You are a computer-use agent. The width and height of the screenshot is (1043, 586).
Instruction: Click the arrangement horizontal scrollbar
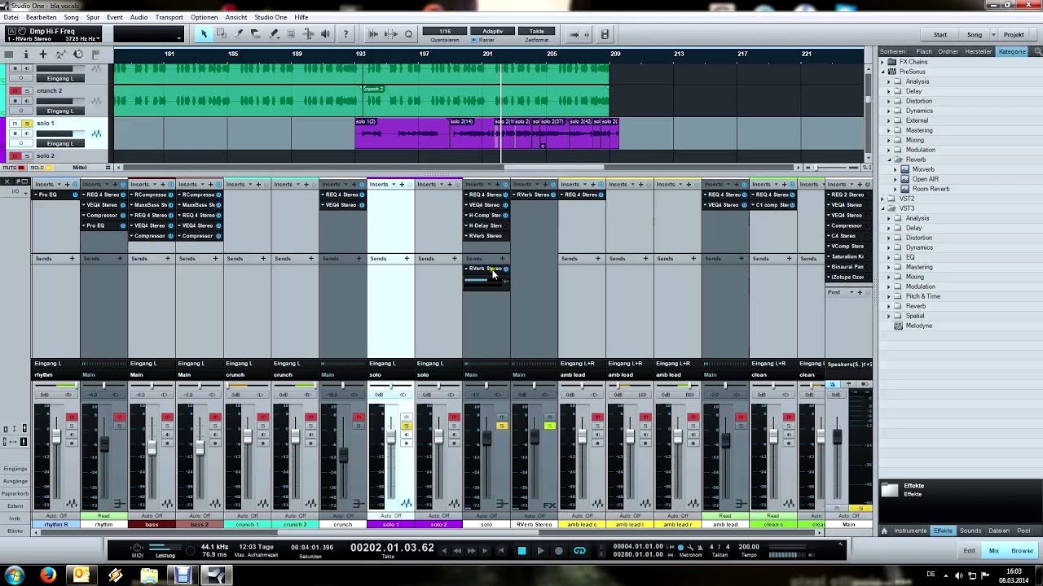coord(554,168)
